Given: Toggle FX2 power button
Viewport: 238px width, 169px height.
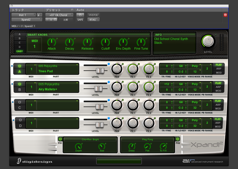Looking at the screenshot, I should 178,139.
